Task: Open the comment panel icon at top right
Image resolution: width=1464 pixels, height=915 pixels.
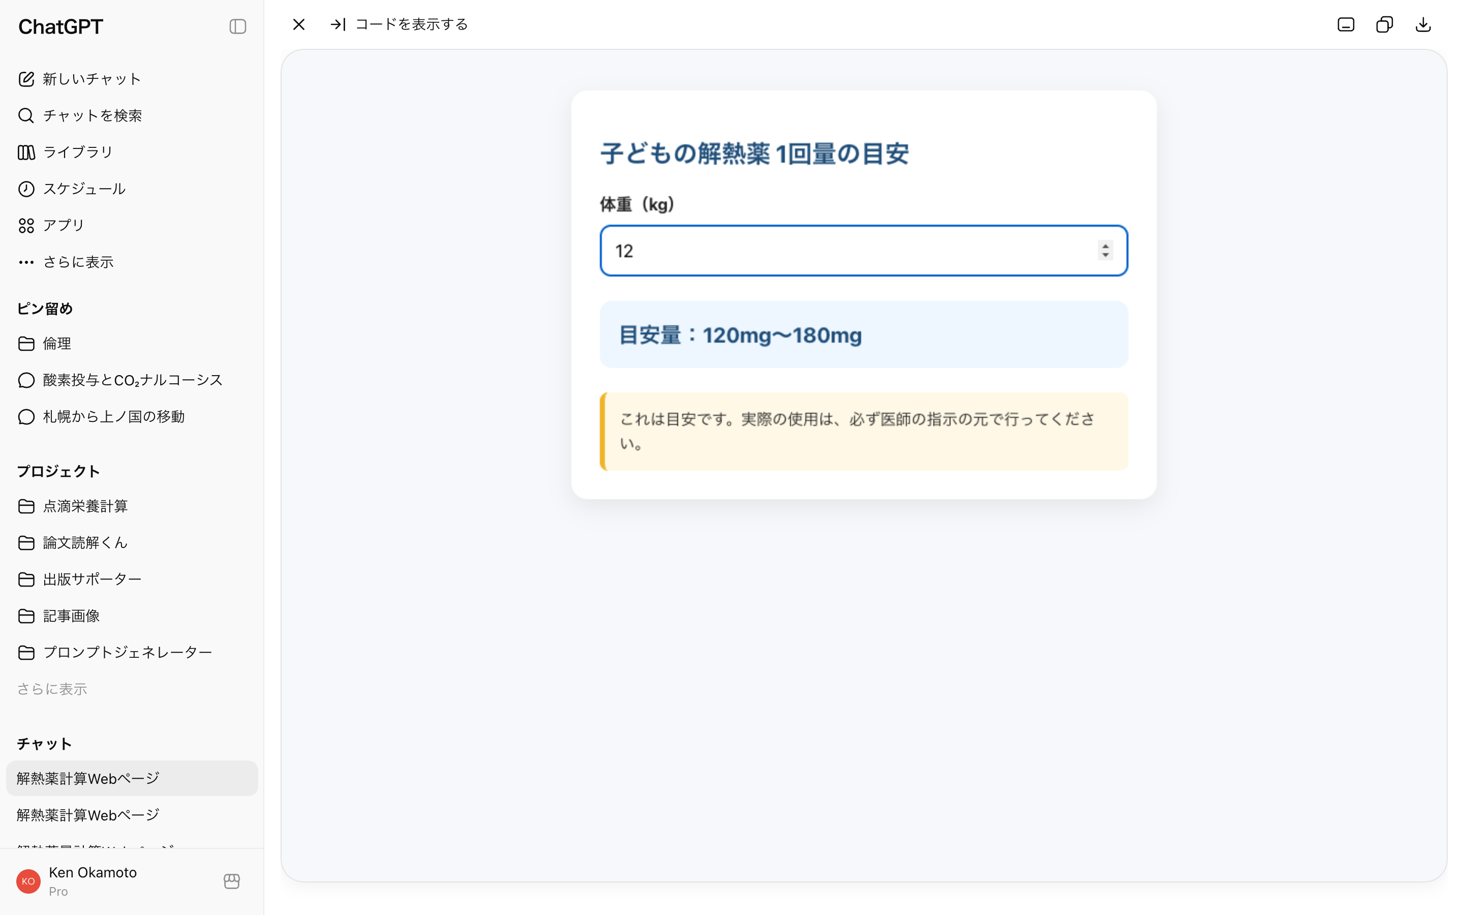Action: pos(1346,24)
